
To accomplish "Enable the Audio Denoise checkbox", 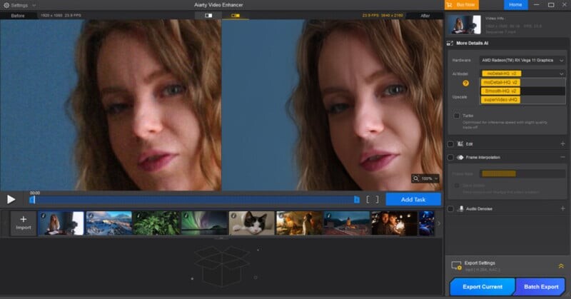I will [451, 209].
